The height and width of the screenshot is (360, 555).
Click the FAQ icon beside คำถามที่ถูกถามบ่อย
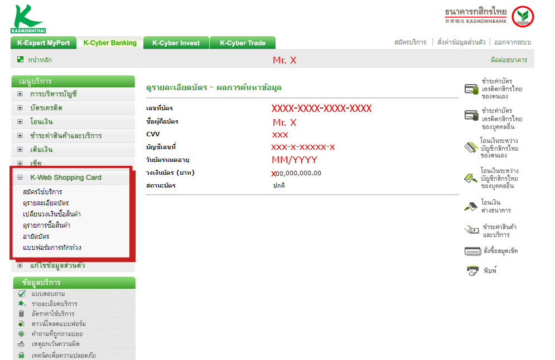click(x=21, y=333)
